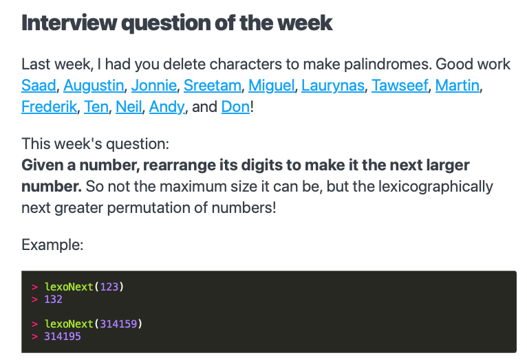Screen dimensions: 527x362
Task: Click the 132 output in the code block
Action: tap(54, 299)
